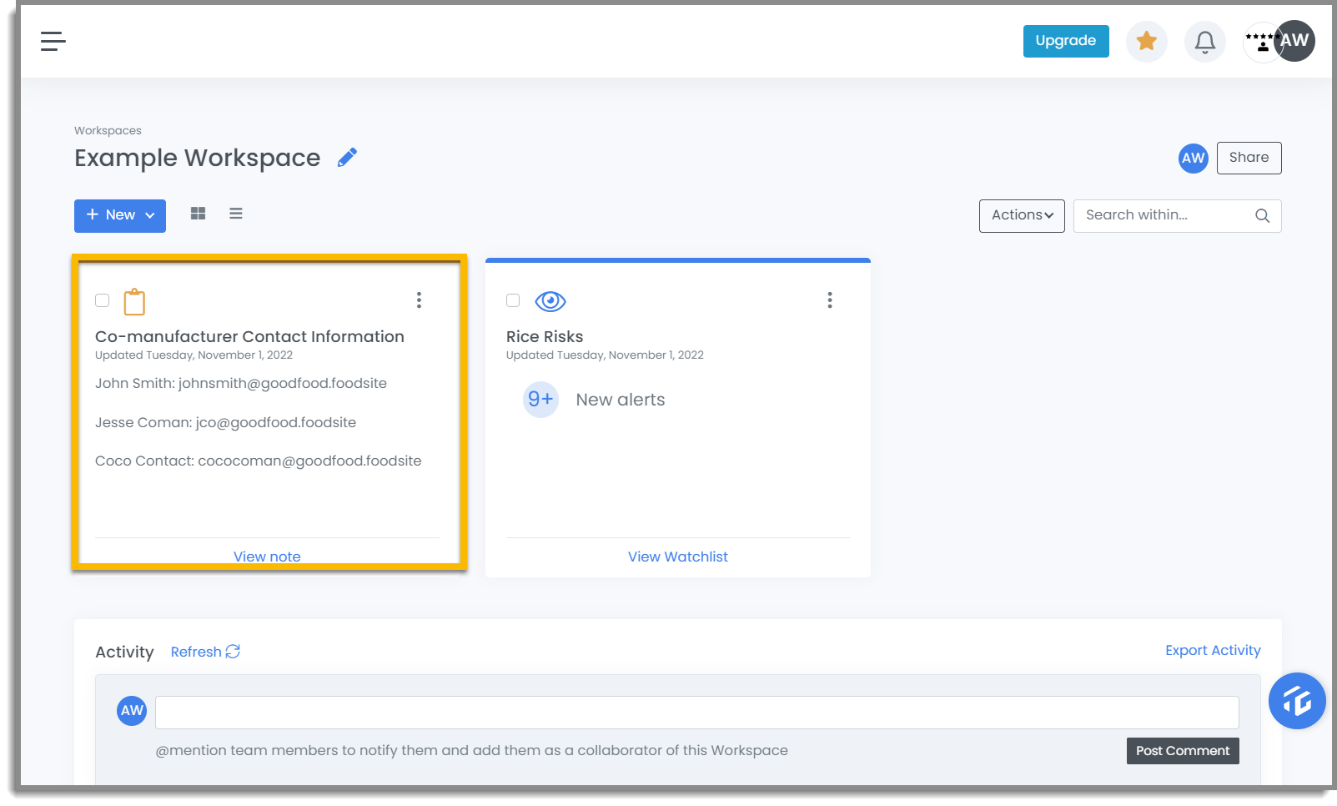Select the Rice Risks checkbox

(513, 300)
